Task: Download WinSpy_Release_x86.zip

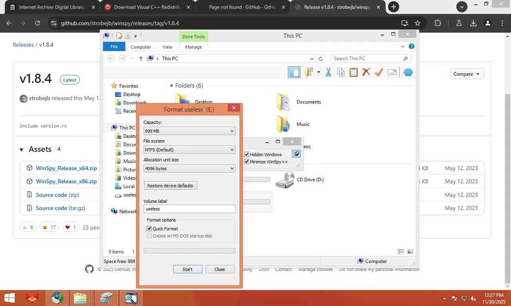Action: (x=66, y=181)
